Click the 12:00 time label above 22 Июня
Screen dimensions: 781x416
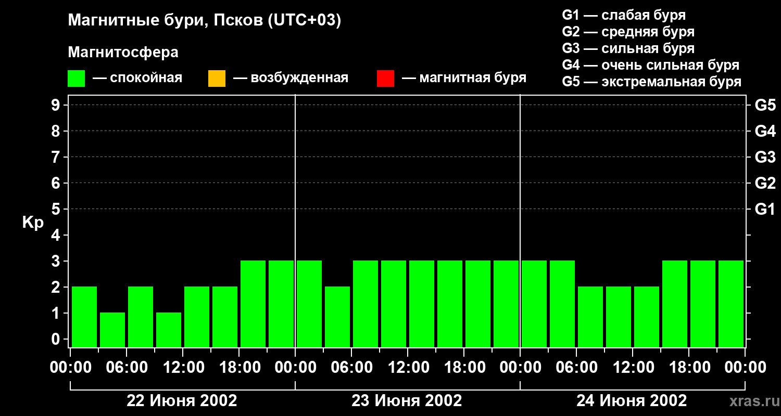(x=183, y=368)
